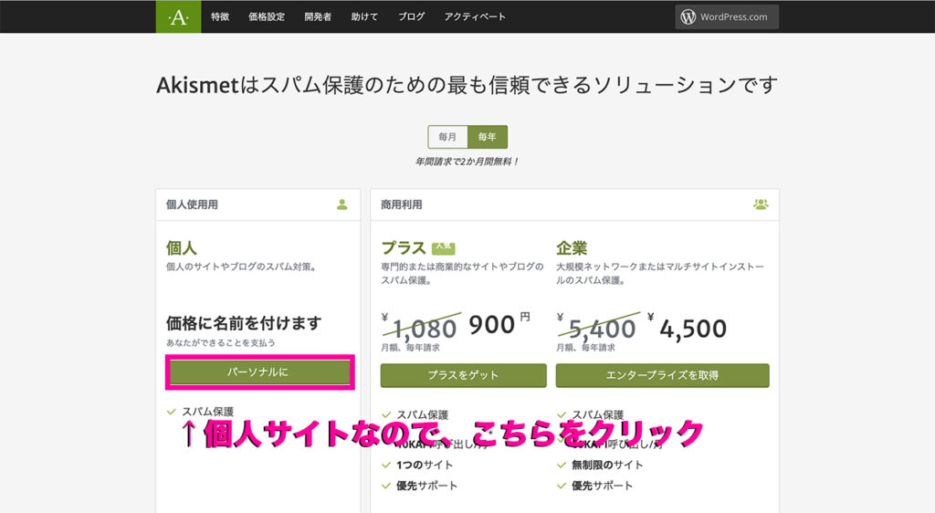Open the 特徴 menu item
The height and width of the screenshot is (513, 935).
click(x=220, y=16)
